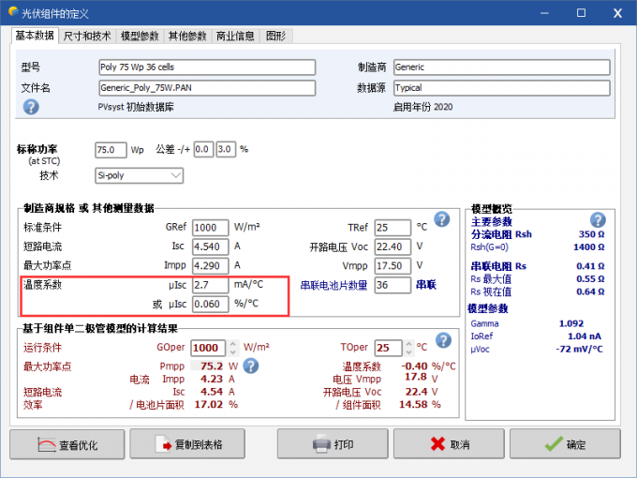637x478 pixels.
Task: Open the 商业信息 tab
Action: coord(235,37)
